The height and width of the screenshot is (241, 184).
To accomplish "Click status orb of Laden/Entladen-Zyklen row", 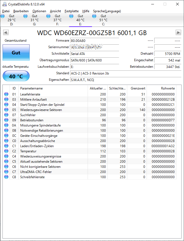I will coord(6,146).
